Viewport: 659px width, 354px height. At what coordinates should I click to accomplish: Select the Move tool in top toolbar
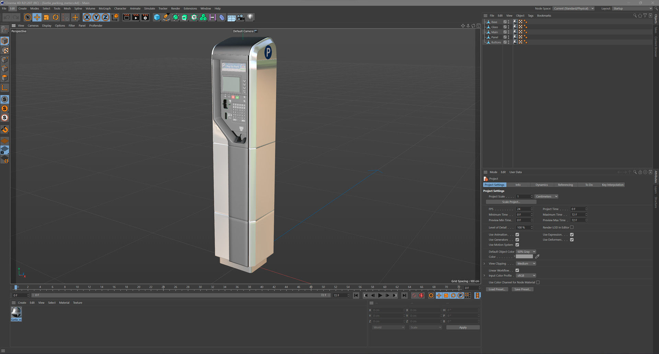tap(37, 17)
